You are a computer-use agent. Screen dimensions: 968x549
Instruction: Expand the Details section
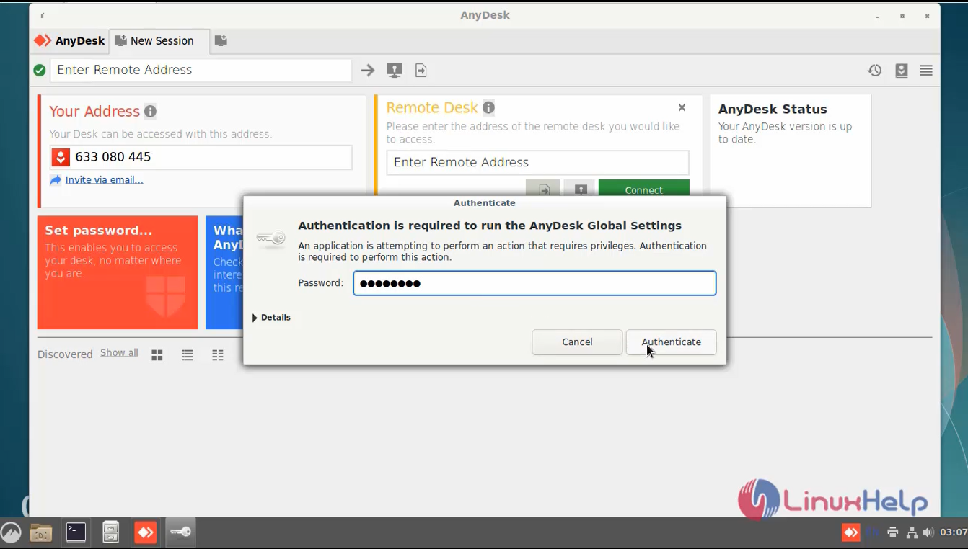pyautogui.click(x=271, y=318)
